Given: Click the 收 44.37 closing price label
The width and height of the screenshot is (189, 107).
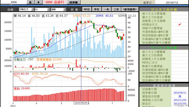Looking at the screenshot, I should click(62, 16).
